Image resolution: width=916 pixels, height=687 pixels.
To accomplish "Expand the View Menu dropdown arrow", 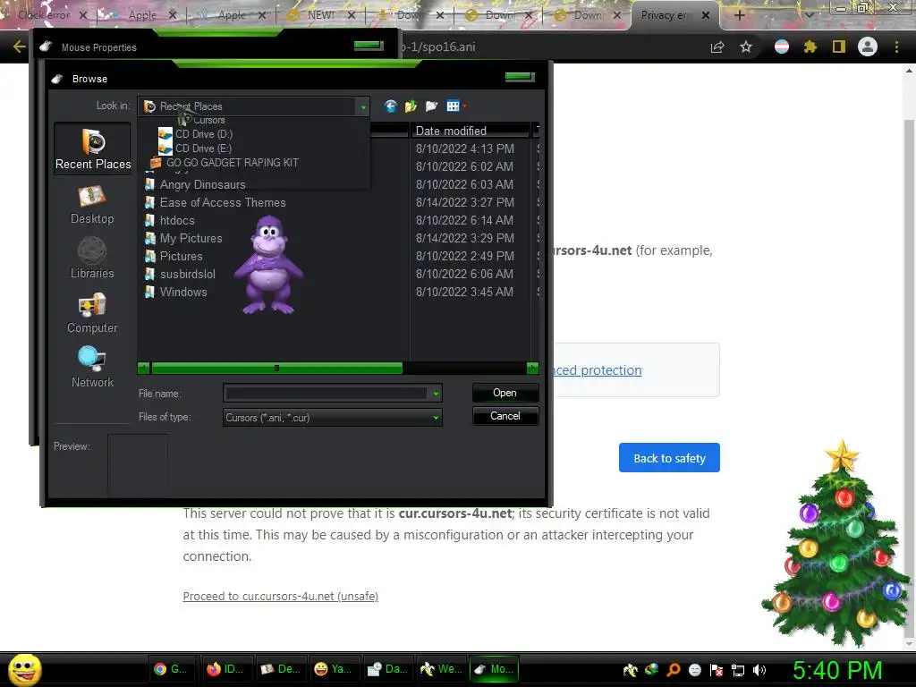I will [x=464, y=106].
